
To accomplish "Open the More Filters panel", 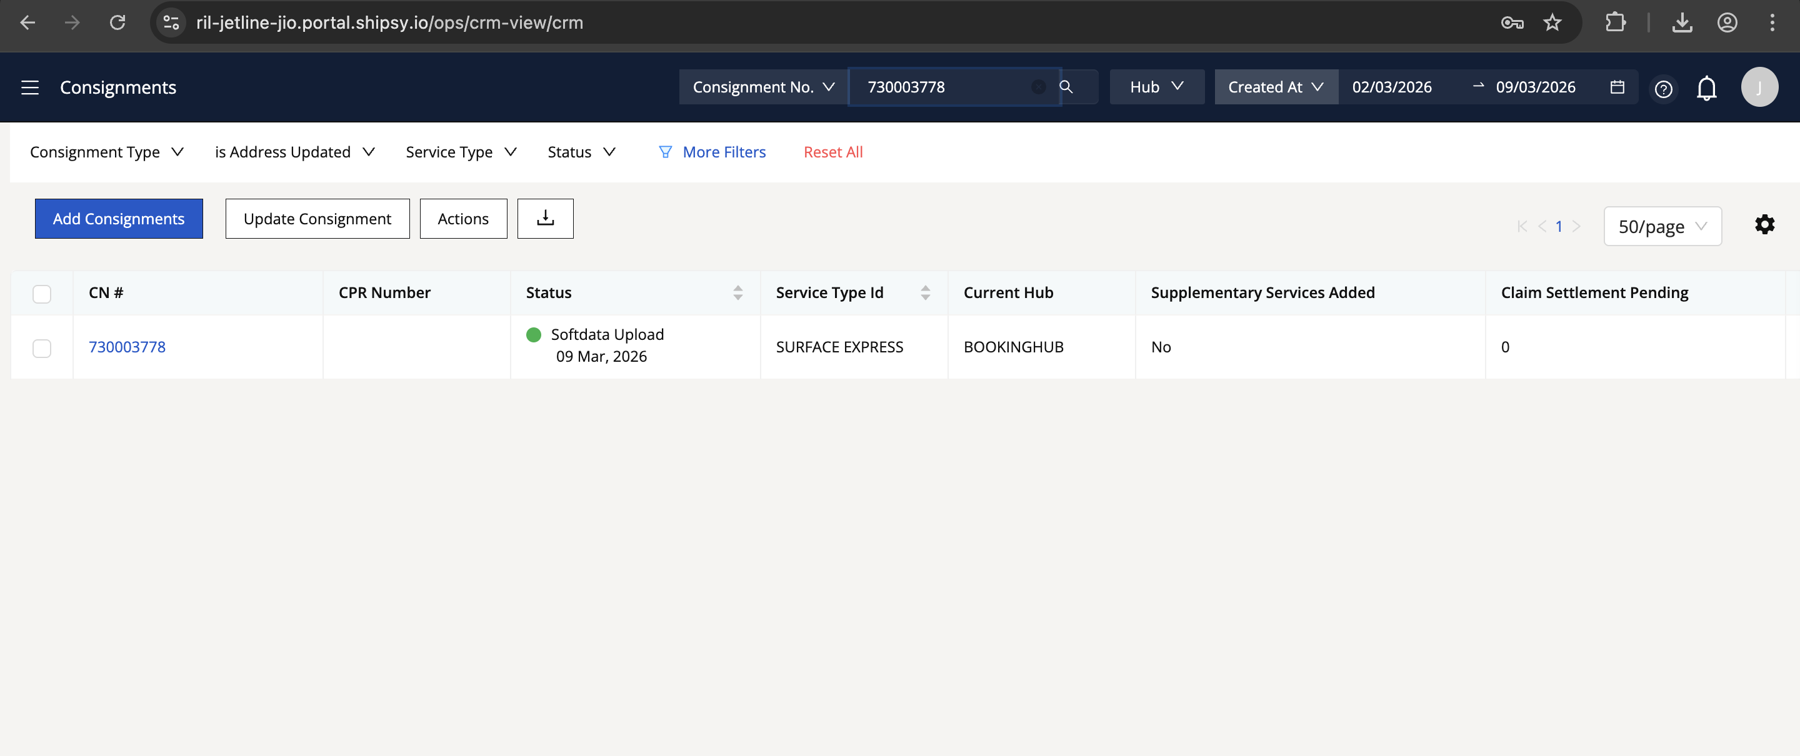I will click(712, 152).
